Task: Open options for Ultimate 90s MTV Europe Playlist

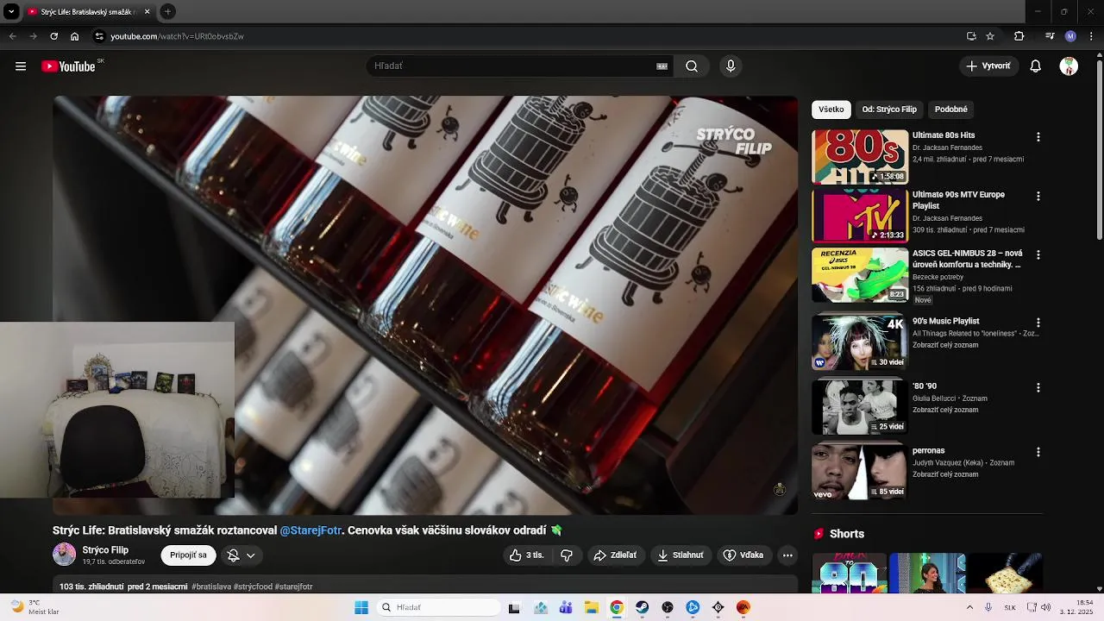Action: click(x=1038, y=197)
